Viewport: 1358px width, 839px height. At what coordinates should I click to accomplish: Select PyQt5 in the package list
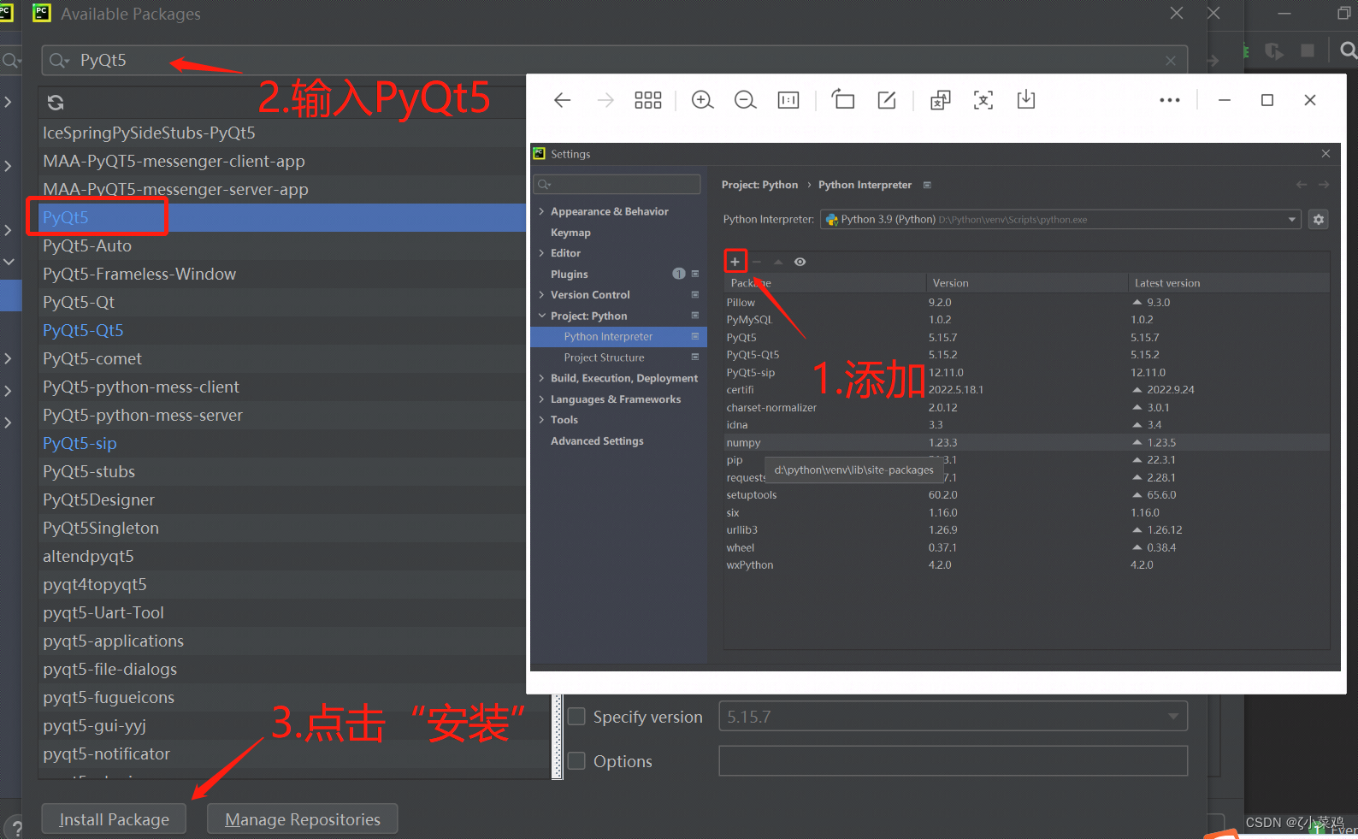pyautogui.click(x=282, y=217)
